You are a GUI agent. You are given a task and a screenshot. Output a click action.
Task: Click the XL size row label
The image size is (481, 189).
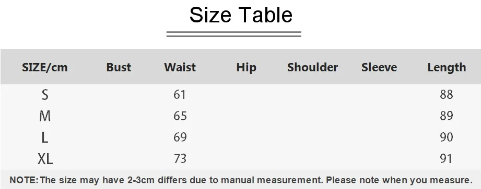(x=45, y=159)
